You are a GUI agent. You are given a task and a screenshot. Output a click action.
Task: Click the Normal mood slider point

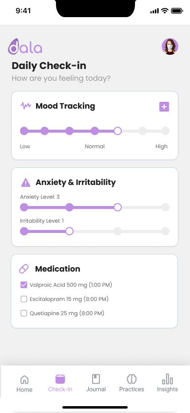tap(95, 131)
